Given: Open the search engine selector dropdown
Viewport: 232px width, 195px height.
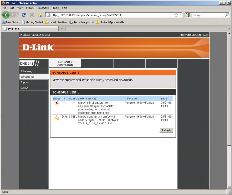Looking at the screenshot, I should pos(188,15).
